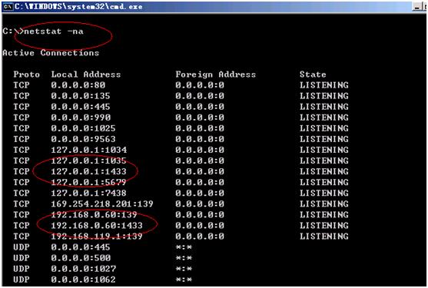
Task: Click TCP protocol in the 0.0.0.0:1025 row
Action: click(22, 128)
